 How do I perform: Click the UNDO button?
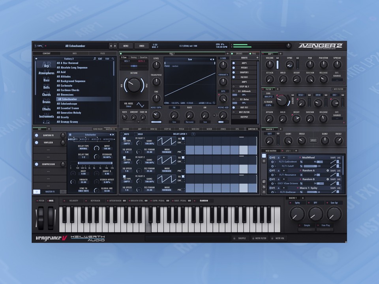click(142, 46)
